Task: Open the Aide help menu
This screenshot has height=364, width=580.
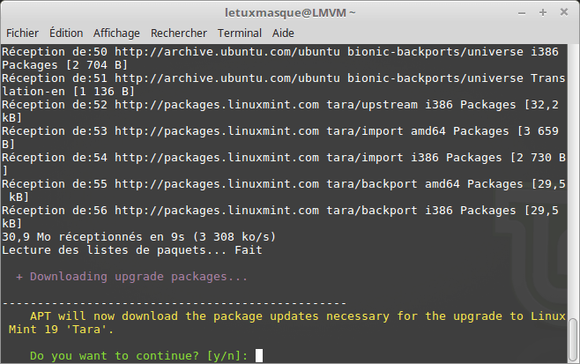Action: [x=283, y=33]
